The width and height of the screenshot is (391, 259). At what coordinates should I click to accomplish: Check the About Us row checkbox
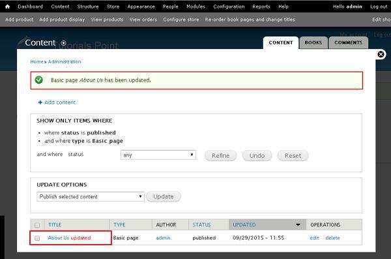(37, 238)
